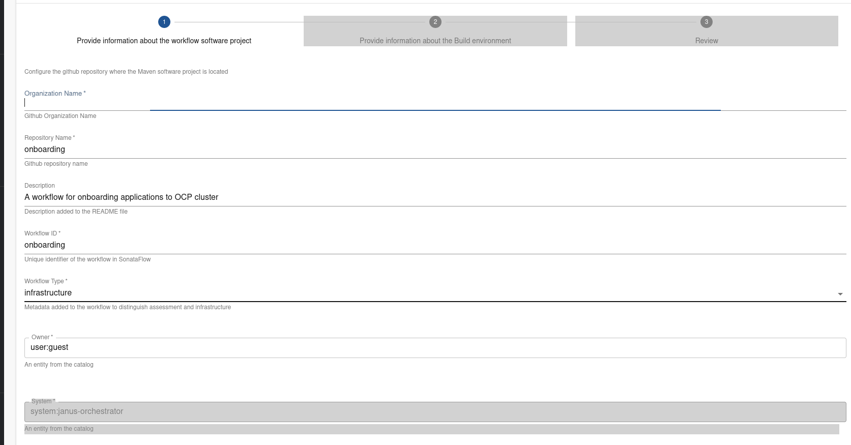Click the step 2 circle icon
The height and width of the screenshot is (445, 851).
[435, 22]
